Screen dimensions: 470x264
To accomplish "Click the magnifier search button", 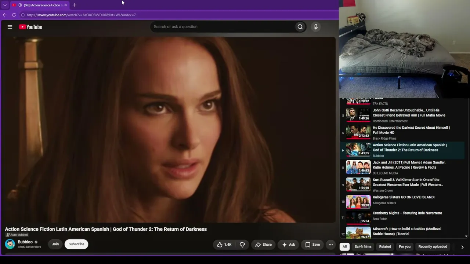I will (300, 27).
